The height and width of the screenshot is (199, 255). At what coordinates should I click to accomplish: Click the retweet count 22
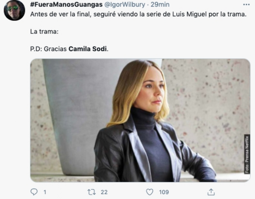[104, 192]
